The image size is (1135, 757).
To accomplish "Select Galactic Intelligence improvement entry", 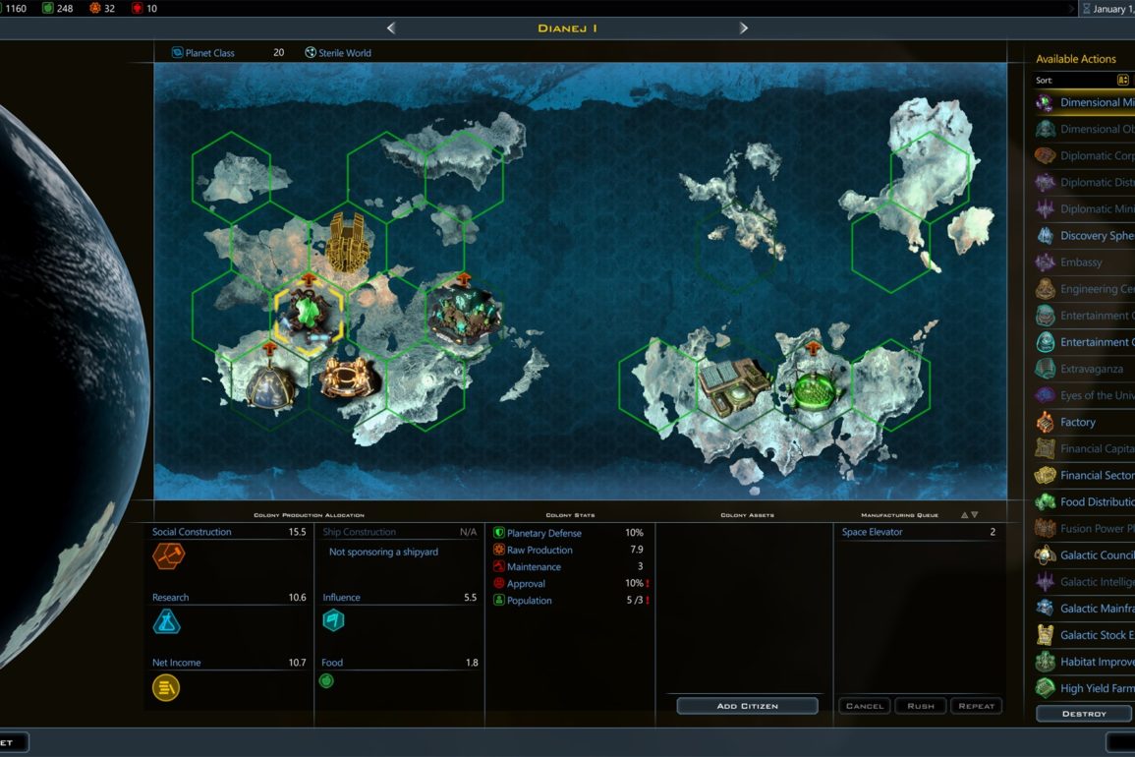I will point(1084,582).
